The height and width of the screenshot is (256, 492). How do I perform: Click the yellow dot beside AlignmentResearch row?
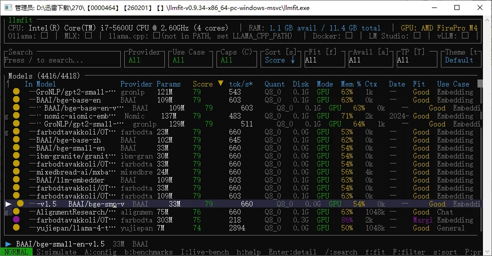coord(17,211)
